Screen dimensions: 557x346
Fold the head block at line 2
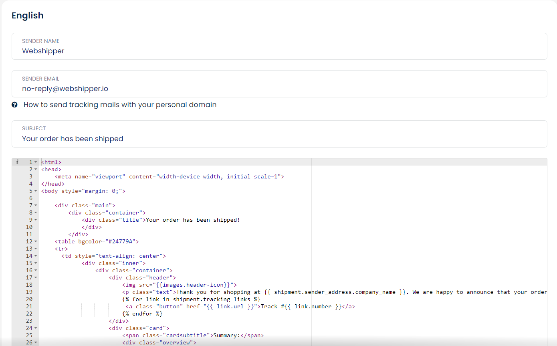[36, 169]
